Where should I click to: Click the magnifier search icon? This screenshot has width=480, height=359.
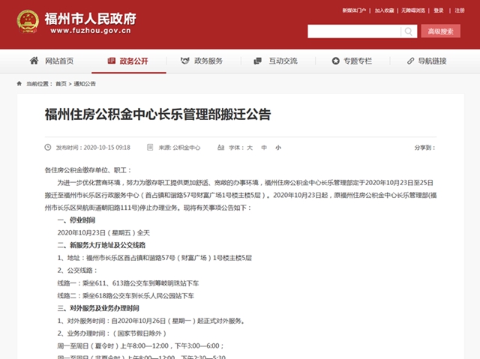tap(409, 31)
